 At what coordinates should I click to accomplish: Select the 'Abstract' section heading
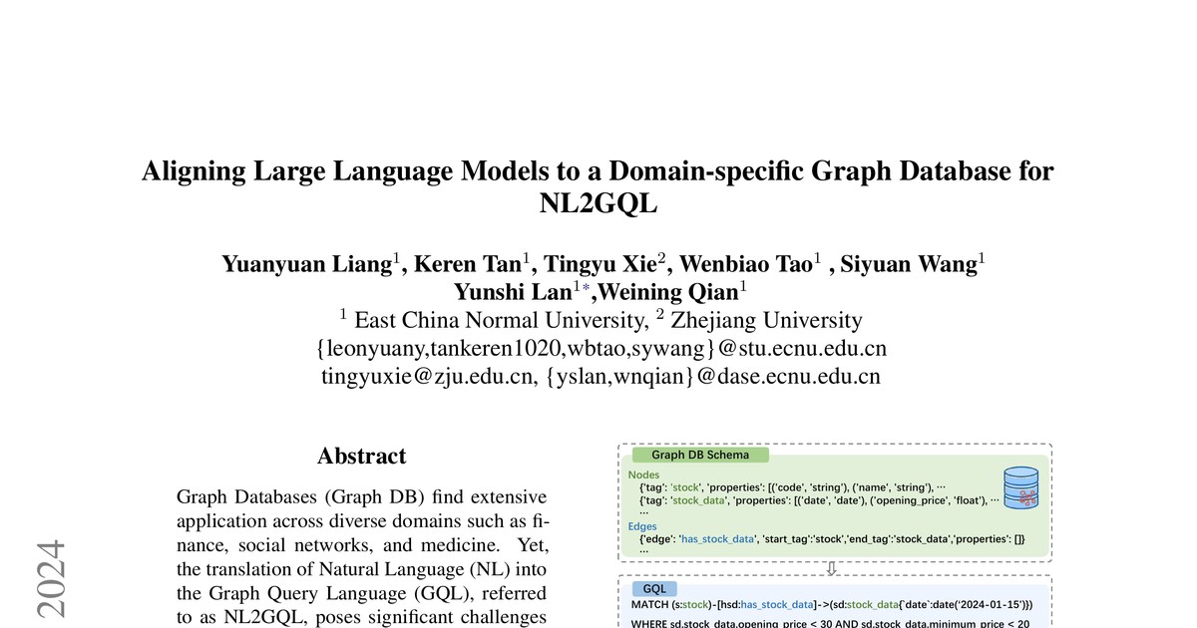click(361, 456)
